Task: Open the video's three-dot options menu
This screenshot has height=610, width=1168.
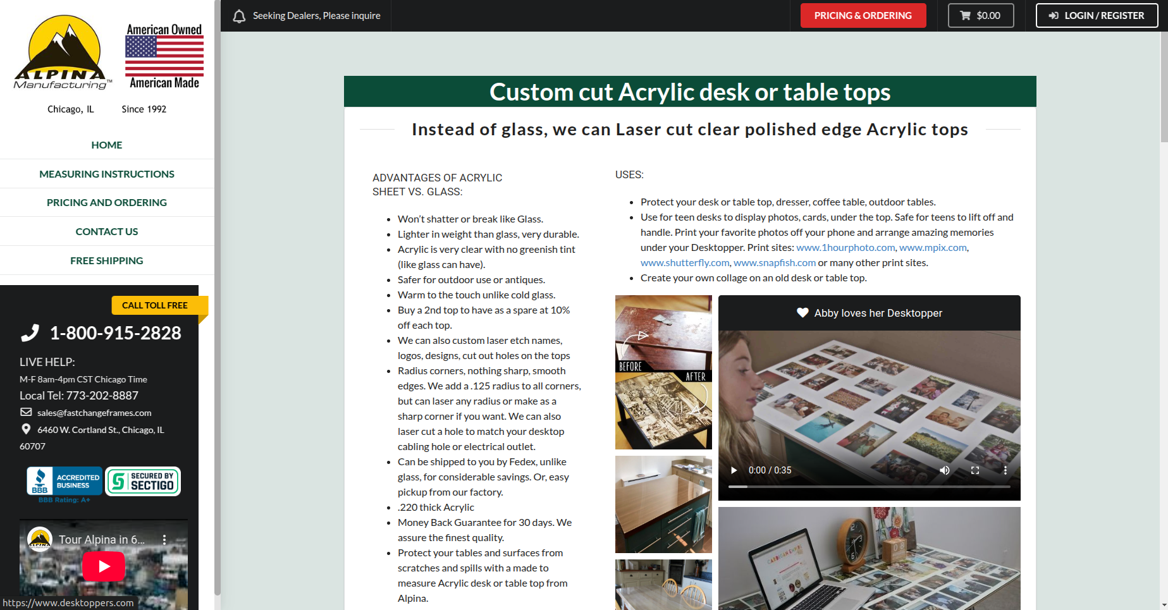Action: (x=1005, y=470)
